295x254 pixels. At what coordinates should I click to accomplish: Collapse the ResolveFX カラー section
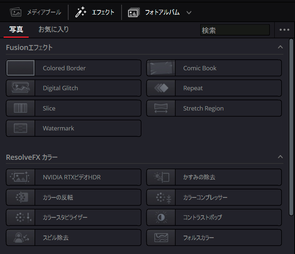click(x=280, y=157)
